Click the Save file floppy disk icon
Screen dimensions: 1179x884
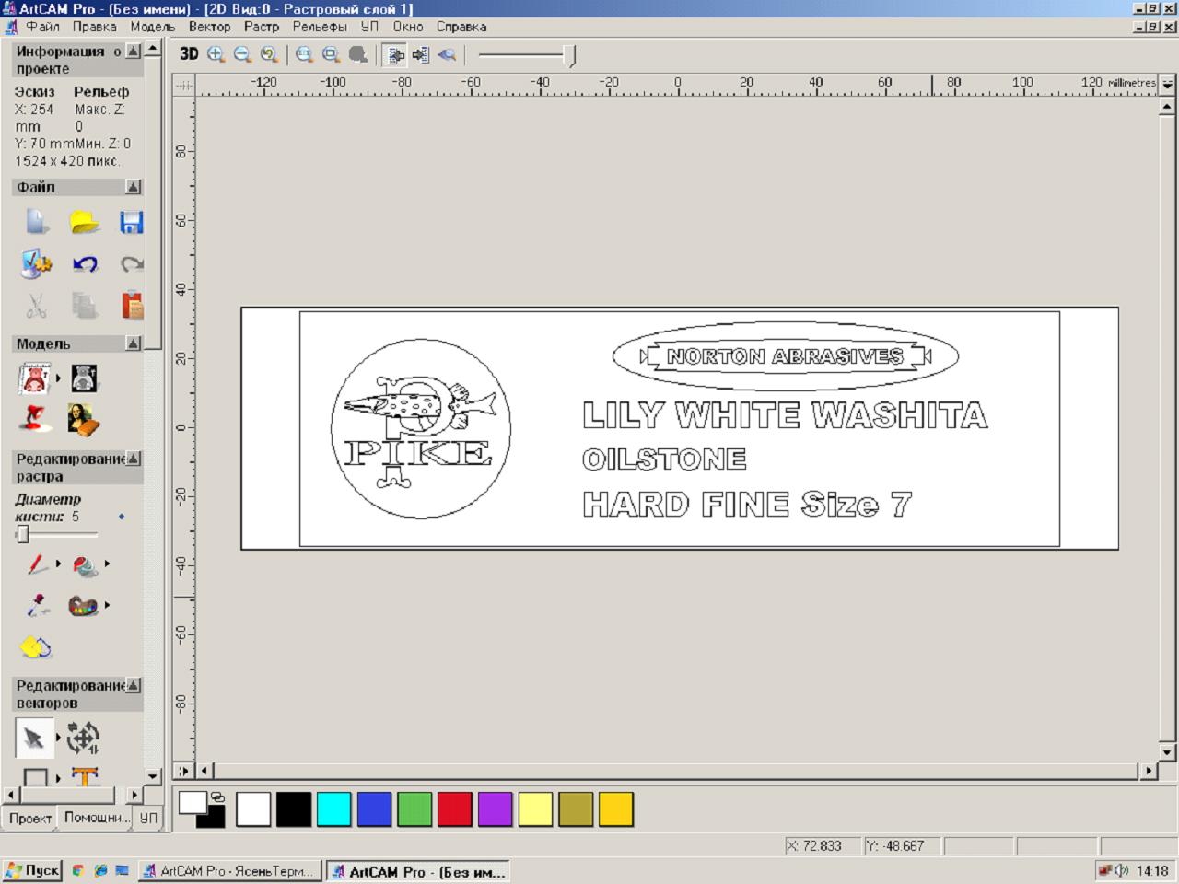tap(131, 223)
